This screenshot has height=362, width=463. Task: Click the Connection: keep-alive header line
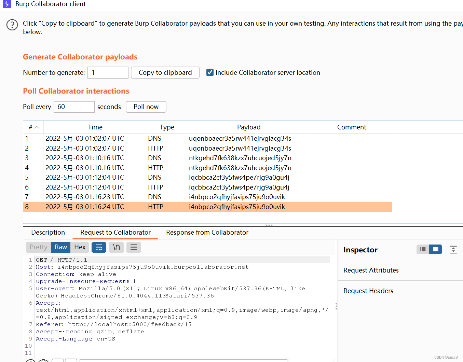pyautogui.click(x=76, y=274)
